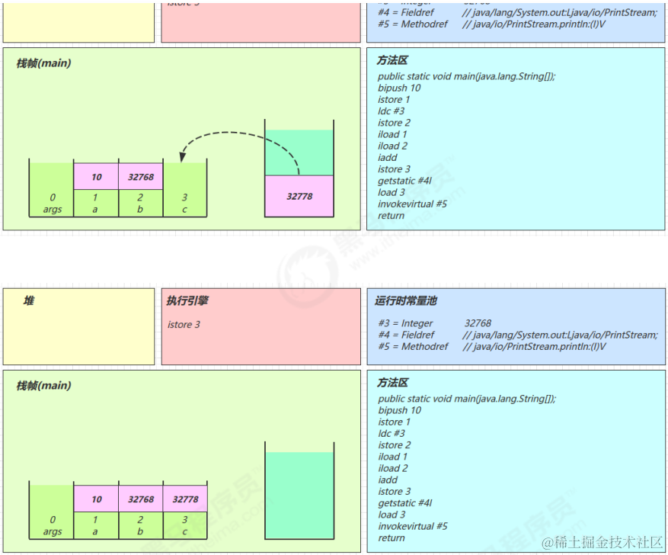The image size is (668, 555).
Task: Select 'istore 3' under 执行引擎 heading
Action: click(184, 325)
